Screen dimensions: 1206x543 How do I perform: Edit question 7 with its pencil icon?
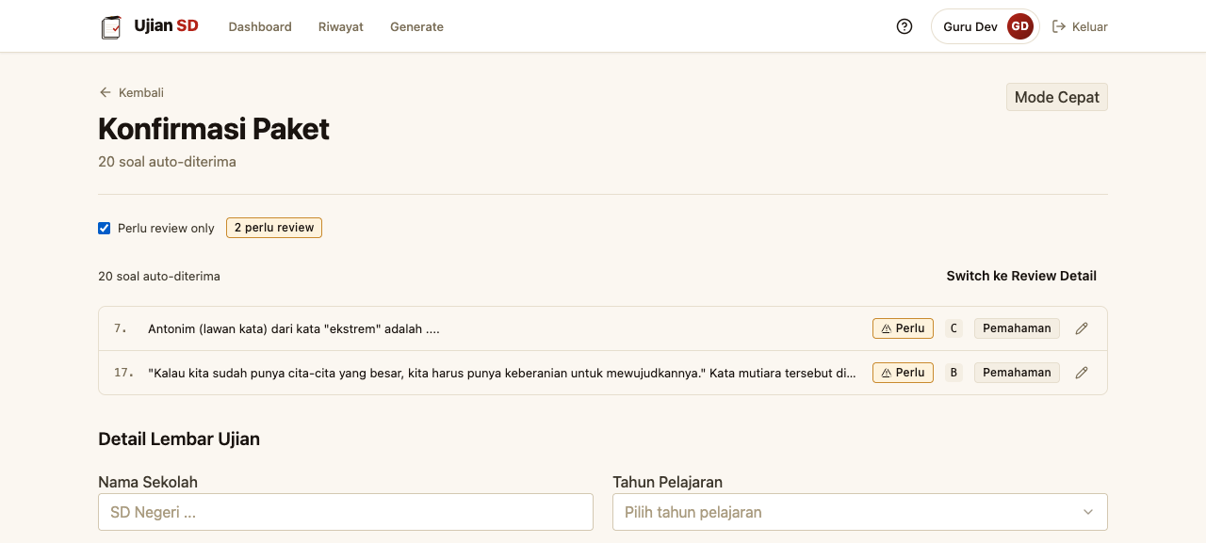pos(1082,328)
